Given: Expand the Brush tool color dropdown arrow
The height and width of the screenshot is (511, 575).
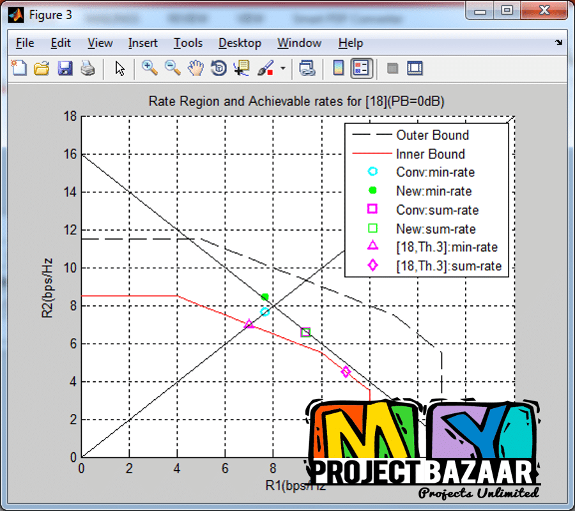Looking at the screenshot, I should click(282, 68).
